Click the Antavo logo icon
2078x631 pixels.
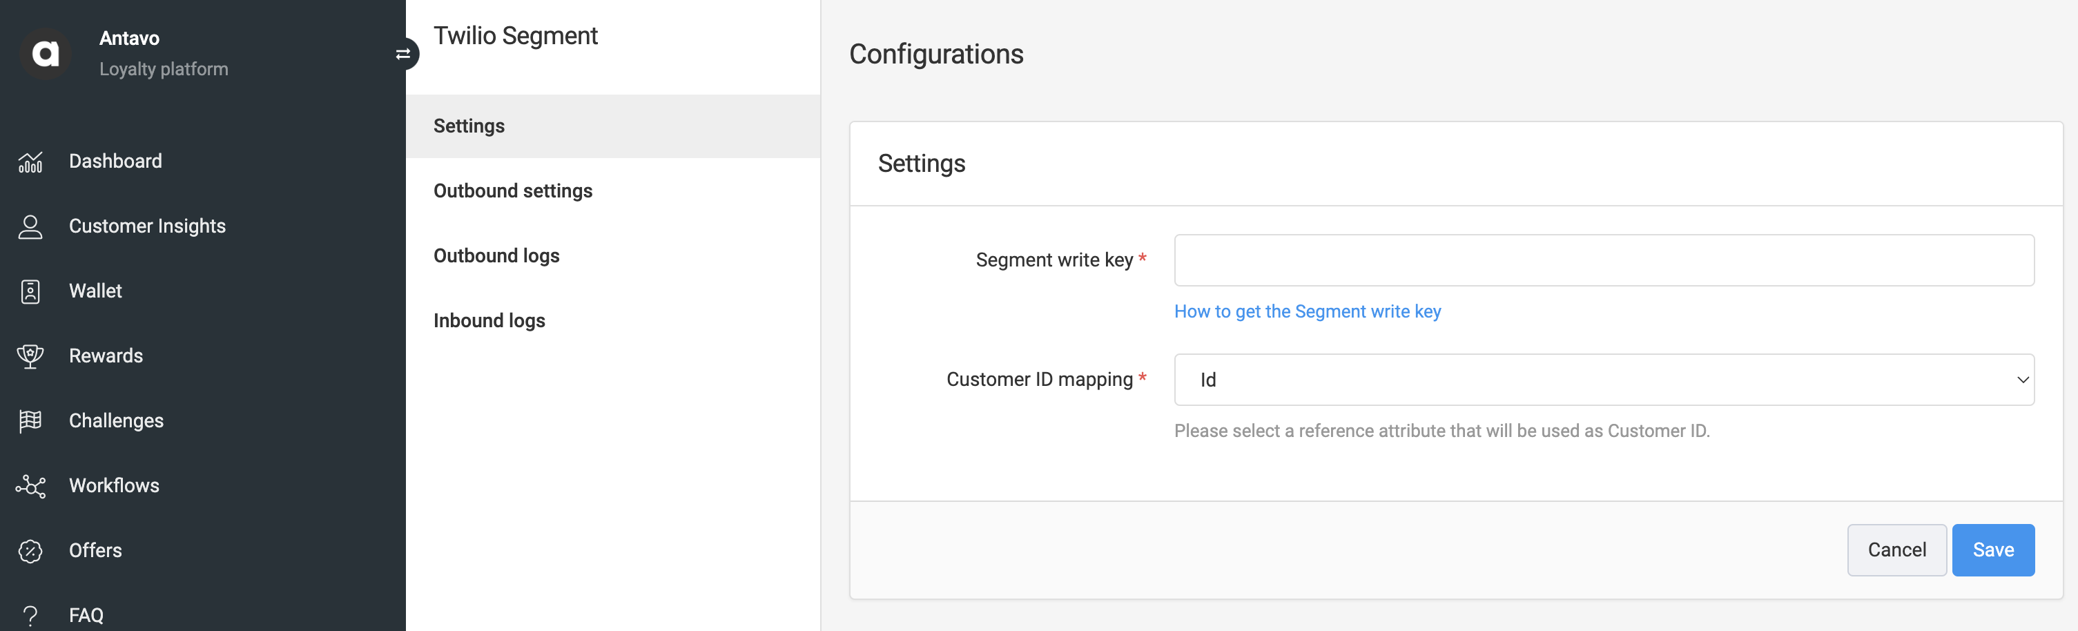(46, 53)
